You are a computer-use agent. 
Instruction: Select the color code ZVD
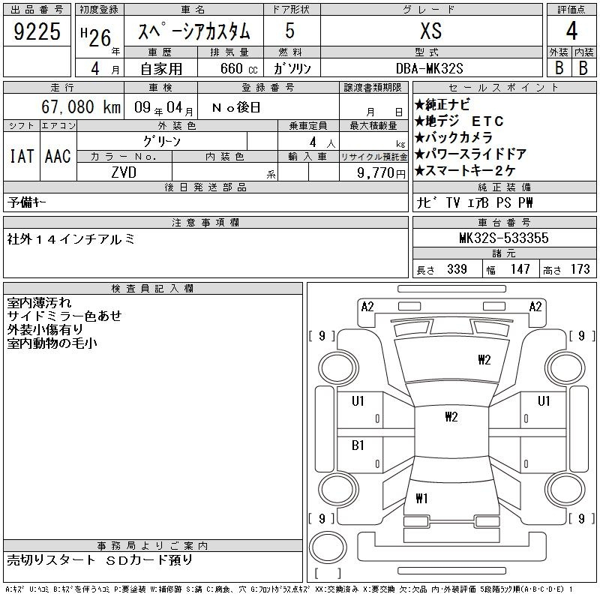124,172
